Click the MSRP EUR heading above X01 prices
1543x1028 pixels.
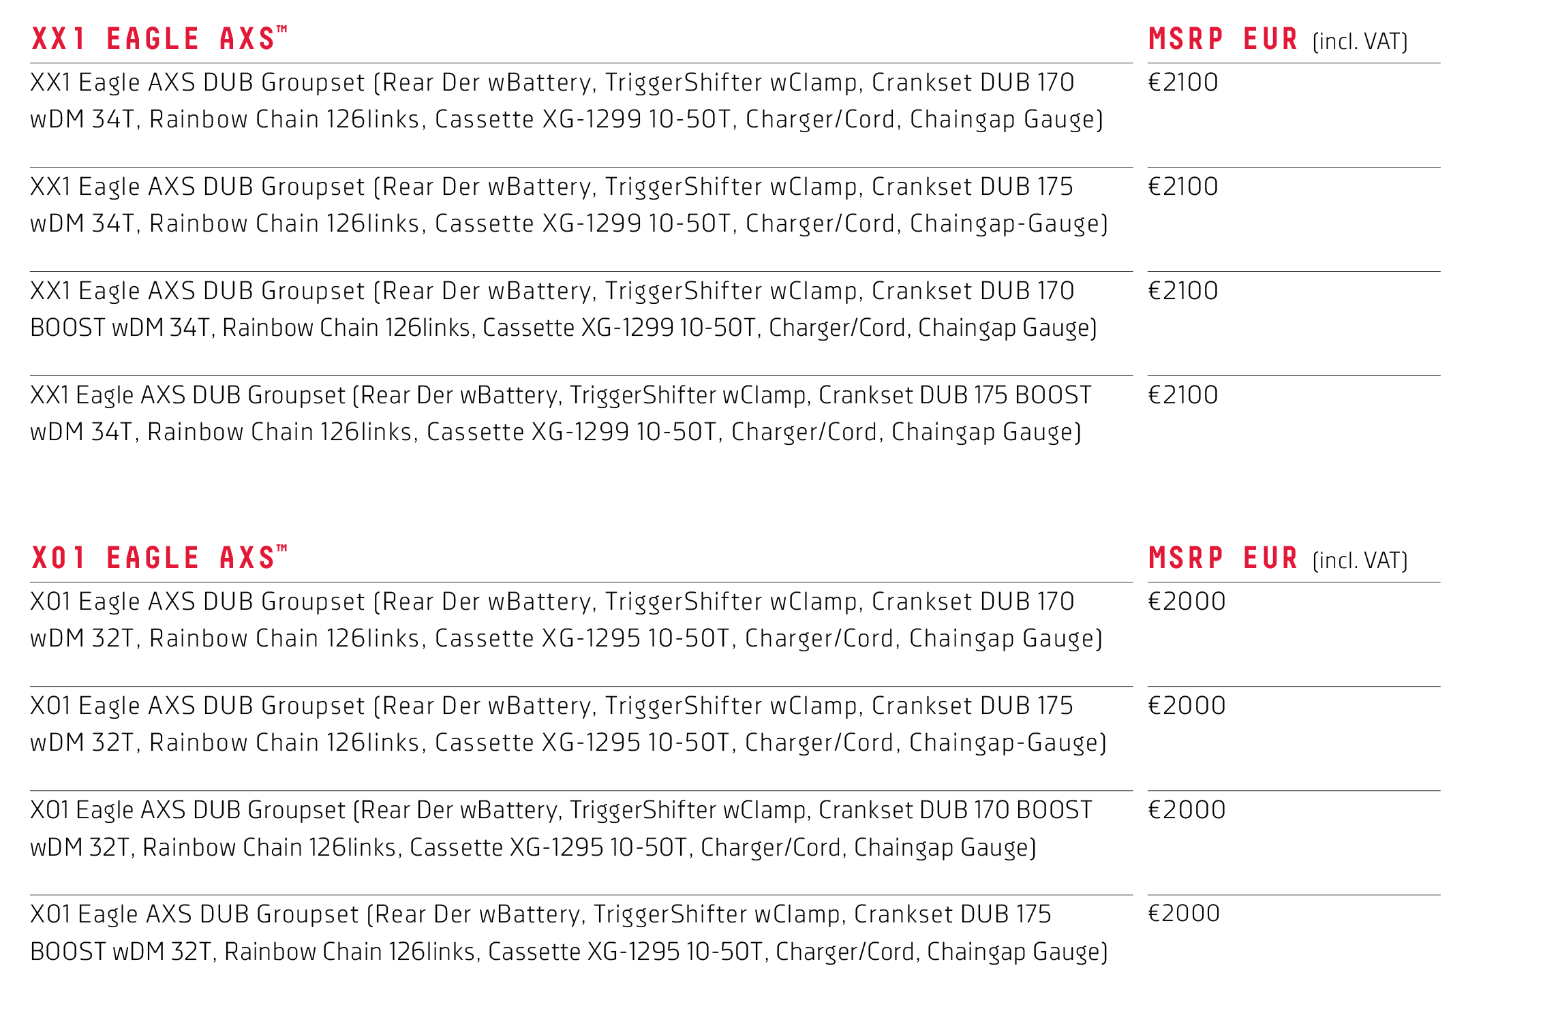[1277, 559]
